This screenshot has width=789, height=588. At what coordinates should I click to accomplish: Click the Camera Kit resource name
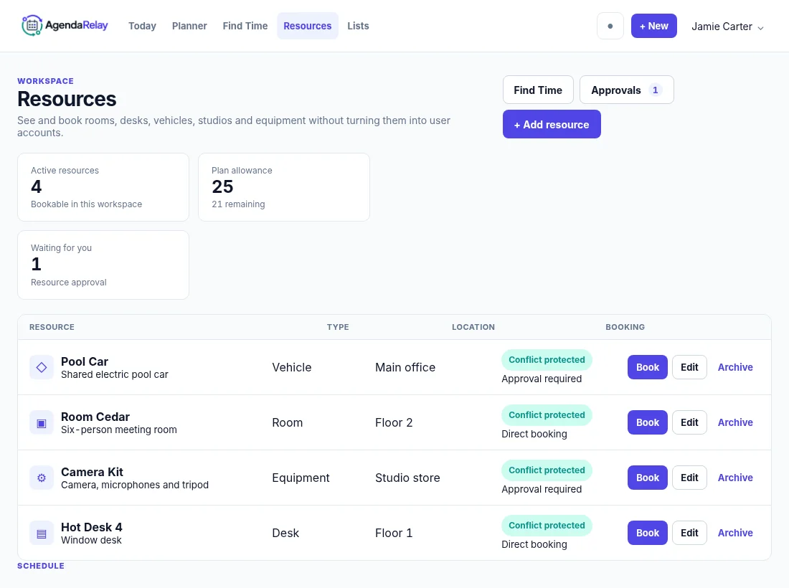[92, 473]
